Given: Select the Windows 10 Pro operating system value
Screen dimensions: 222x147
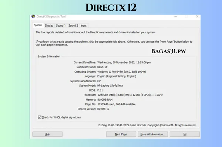Looking at the screenshot, I should pos(121,72).
